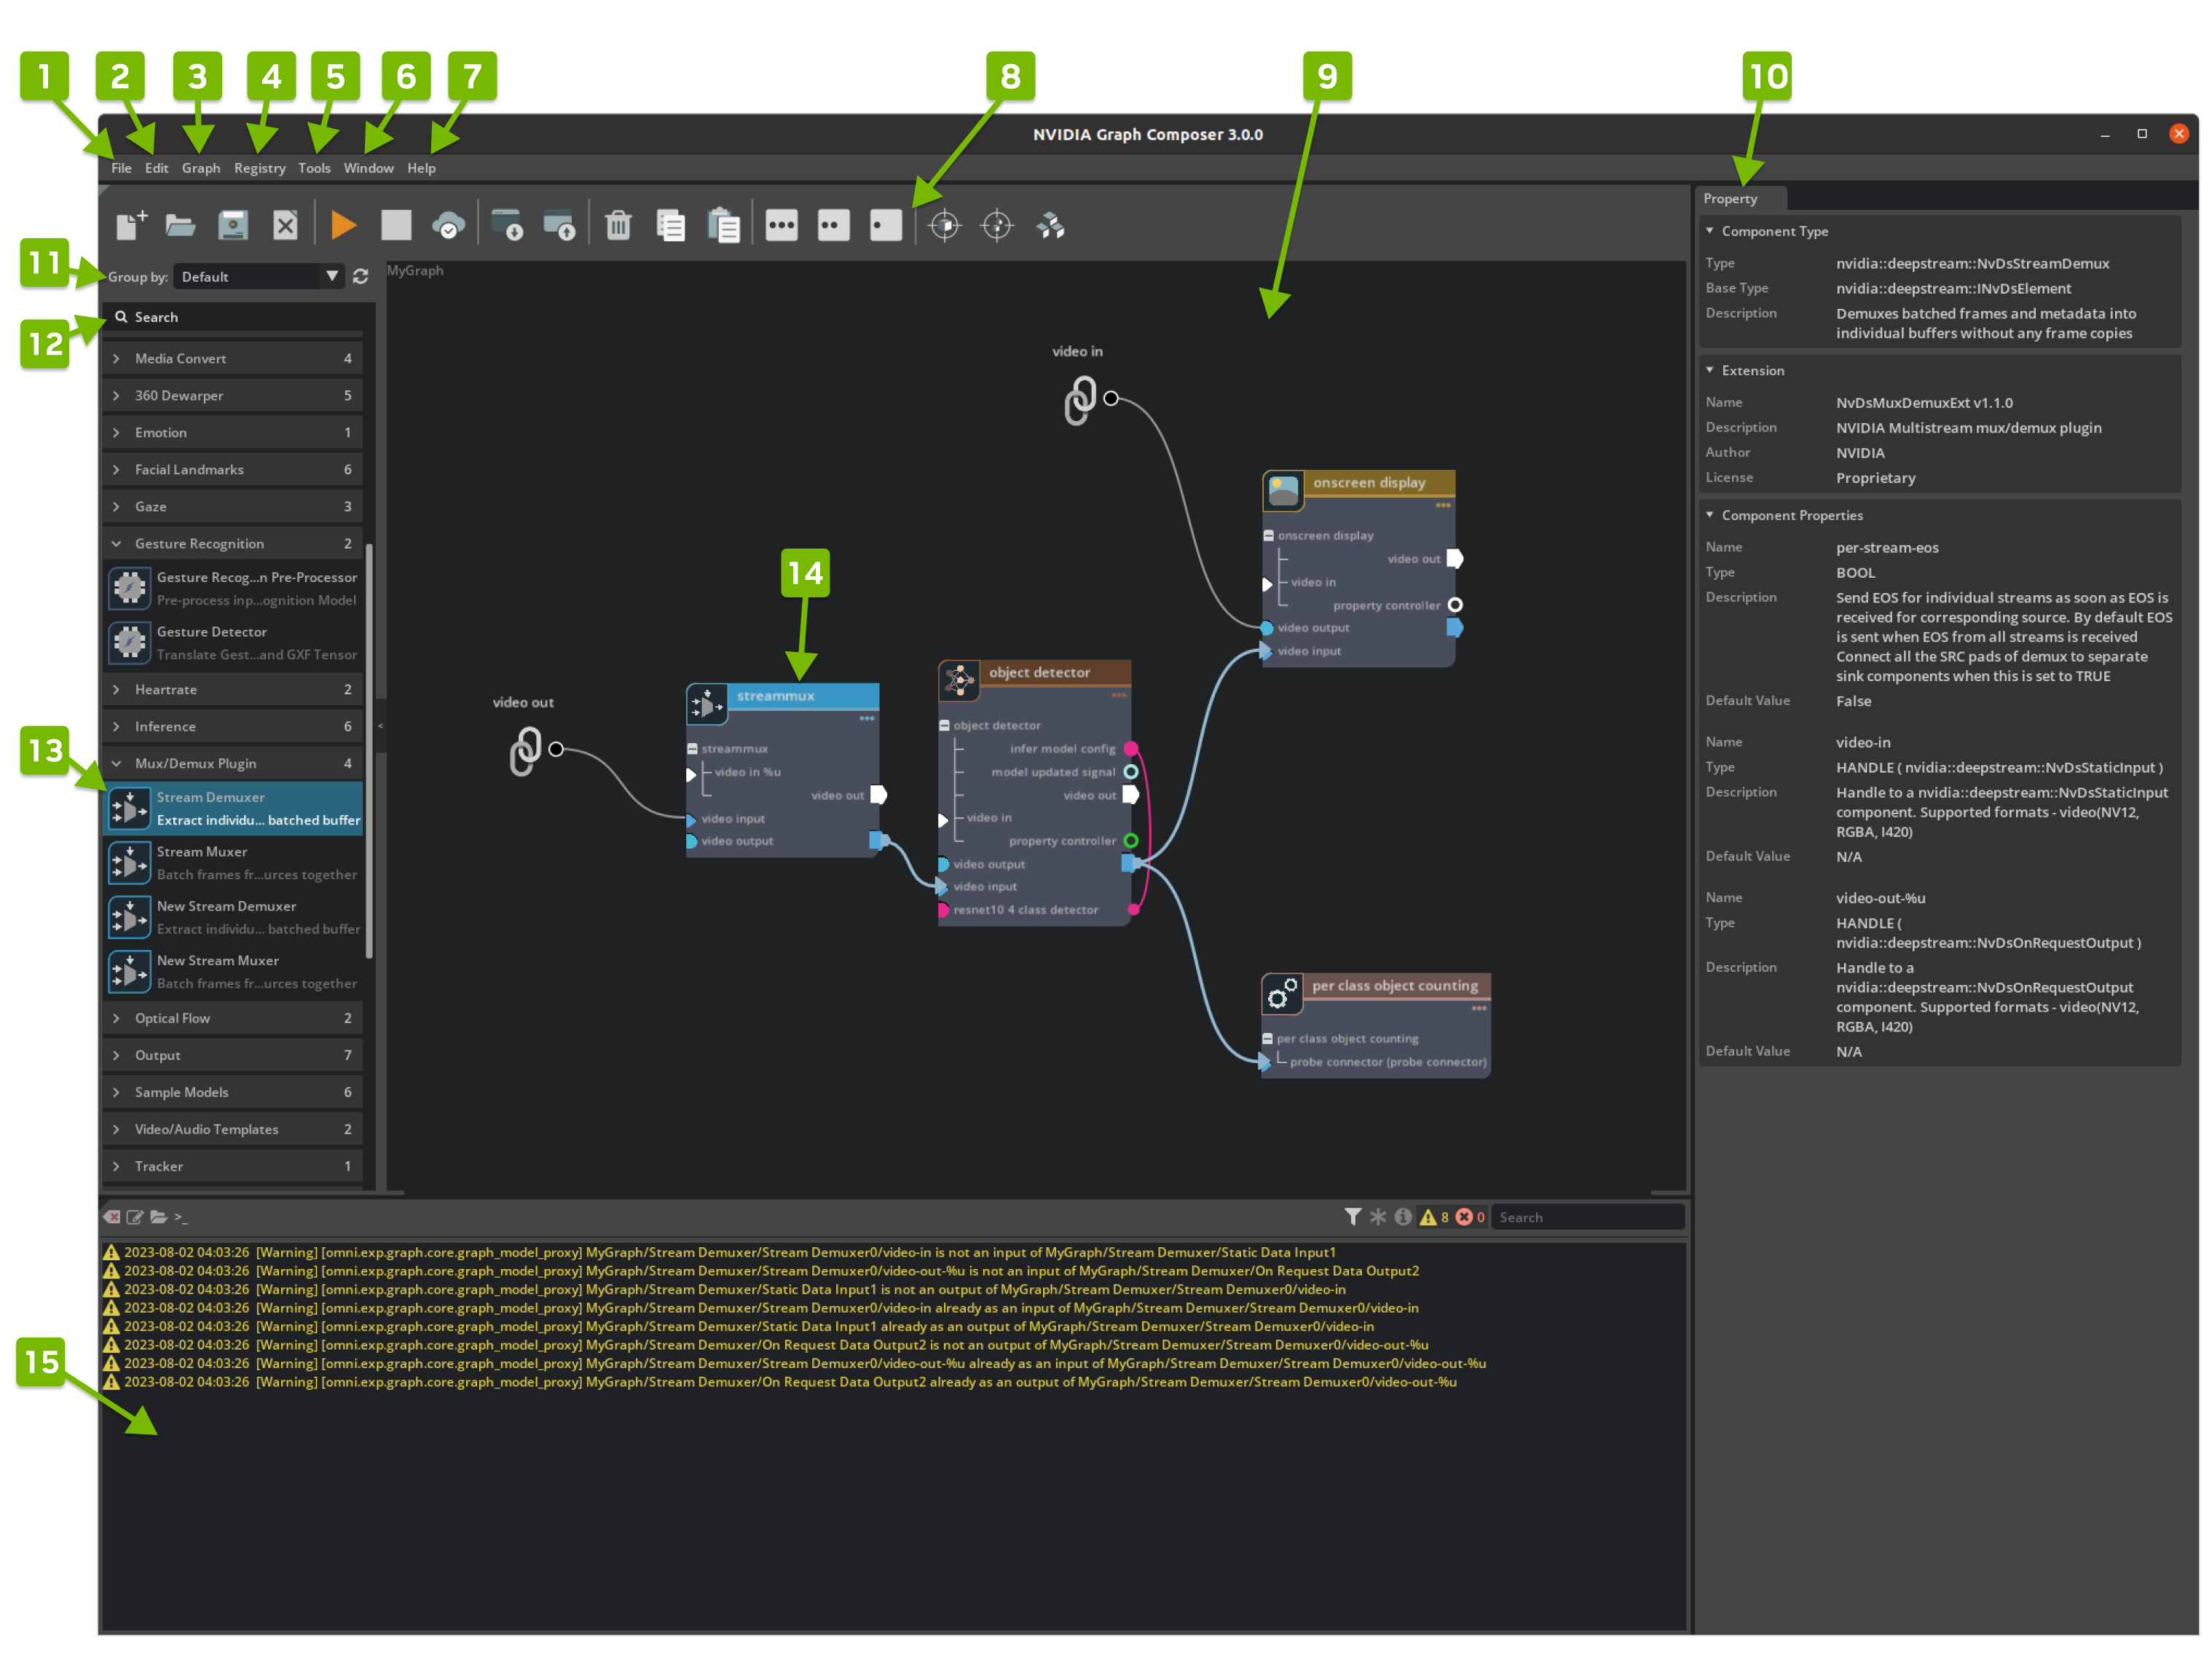Click the console filter funnel icon
This screenshot has height=1658, width=2212.
pos(1353,1216)
